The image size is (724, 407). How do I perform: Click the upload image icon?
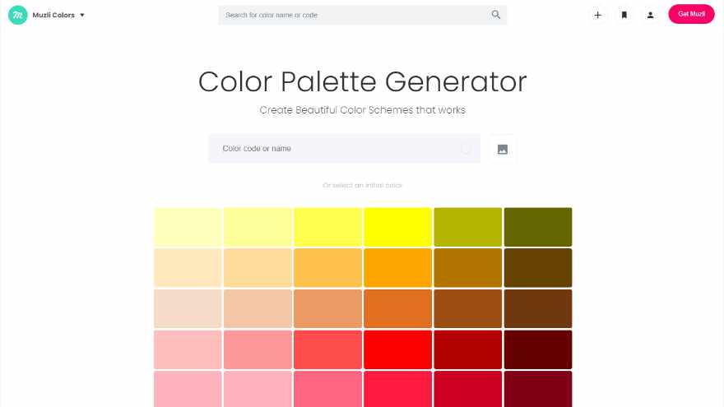pyautogui.click(x=503, y=149)
